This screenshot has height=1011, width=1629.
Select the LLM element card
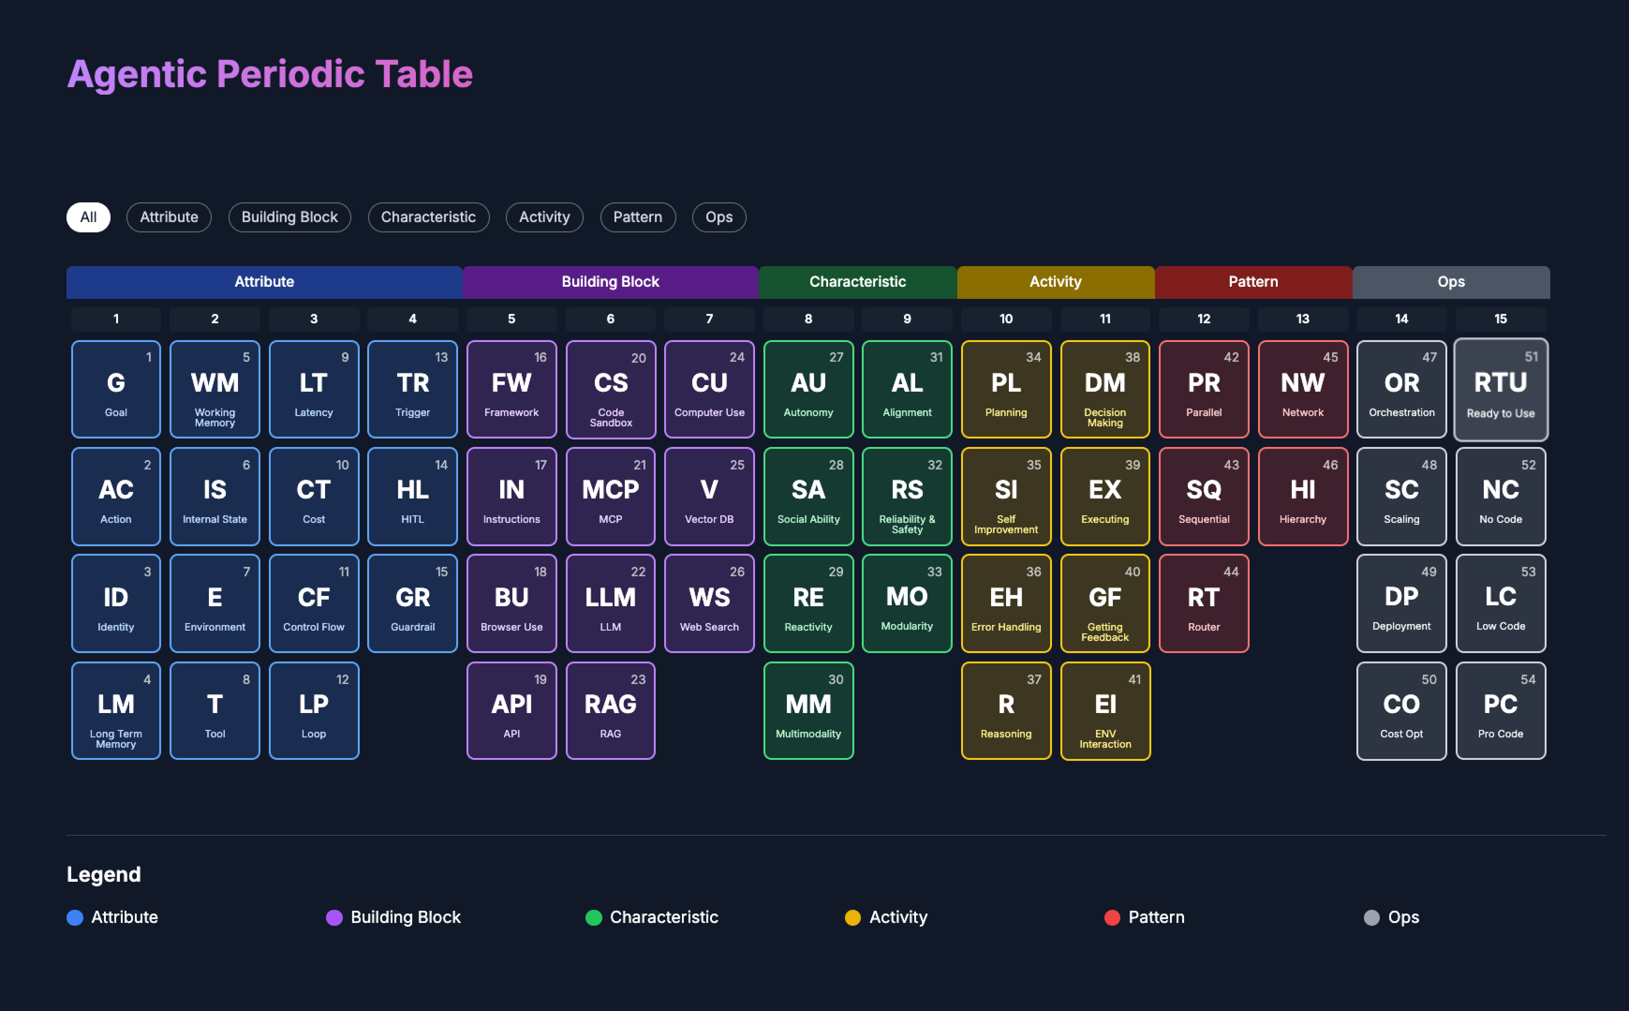click(x=610, y=603)
